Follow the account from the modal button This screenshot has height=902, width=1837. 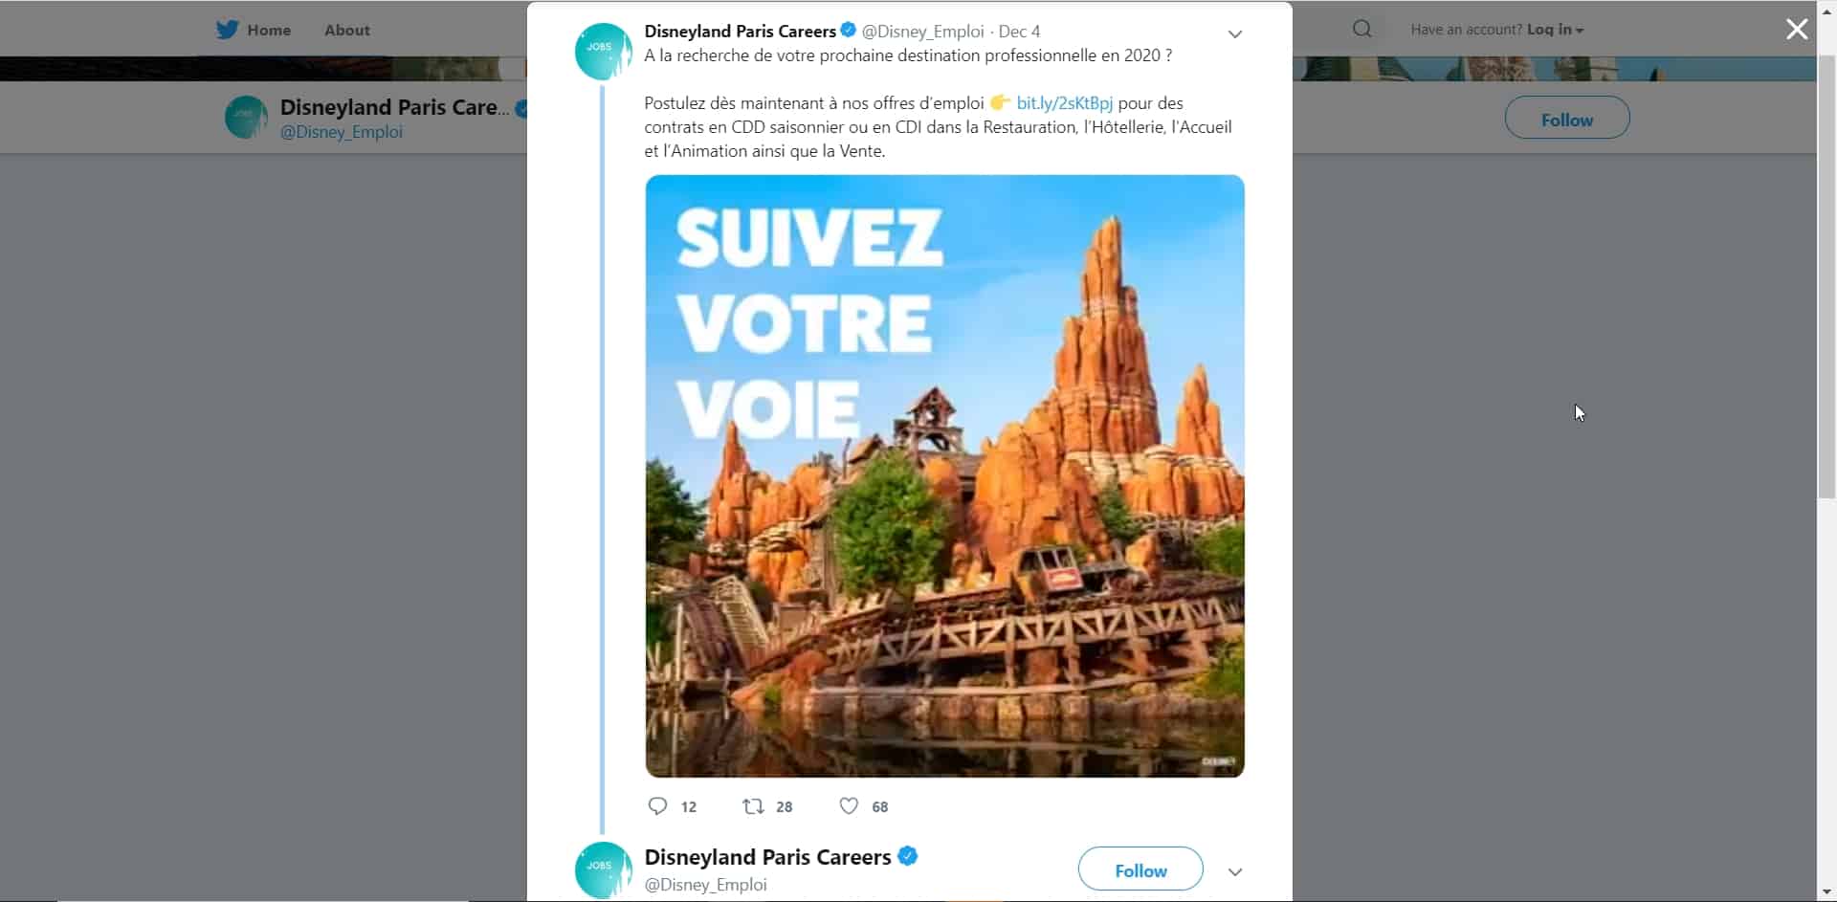click(x=1140, y=869)
